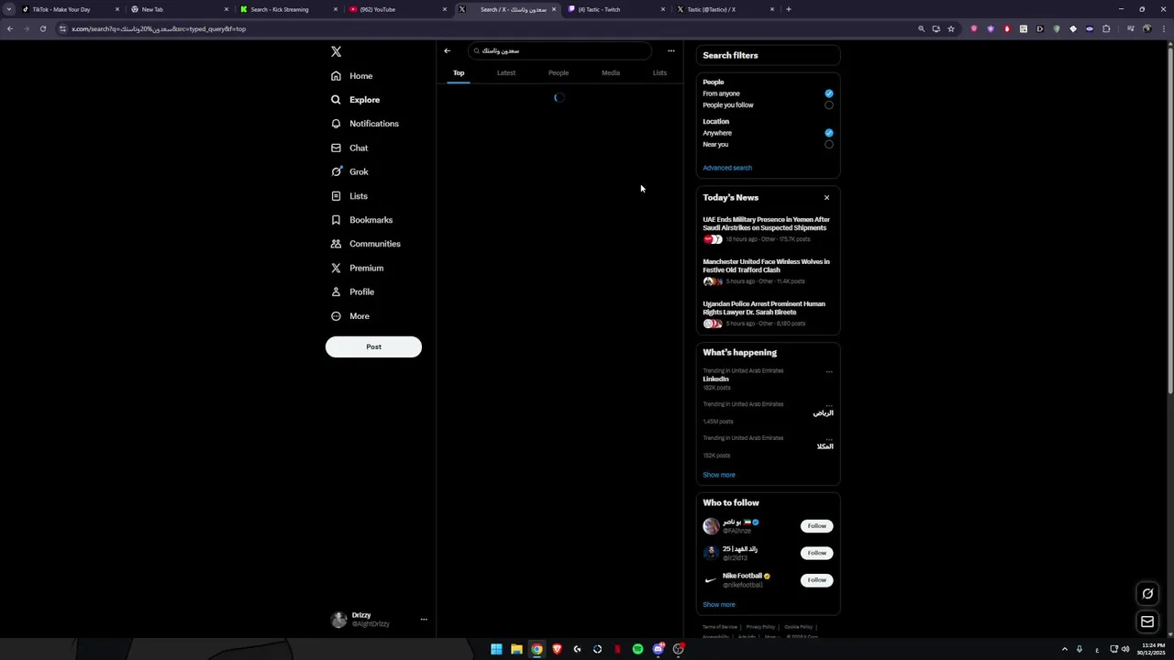The width and height of the screenshot is (1174, 660).
Task: Show hidden system tray icons
Action: [x=1064, y=649]
